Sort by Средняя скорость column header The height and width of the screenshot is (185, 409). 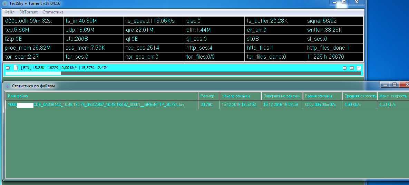point(360,96)
